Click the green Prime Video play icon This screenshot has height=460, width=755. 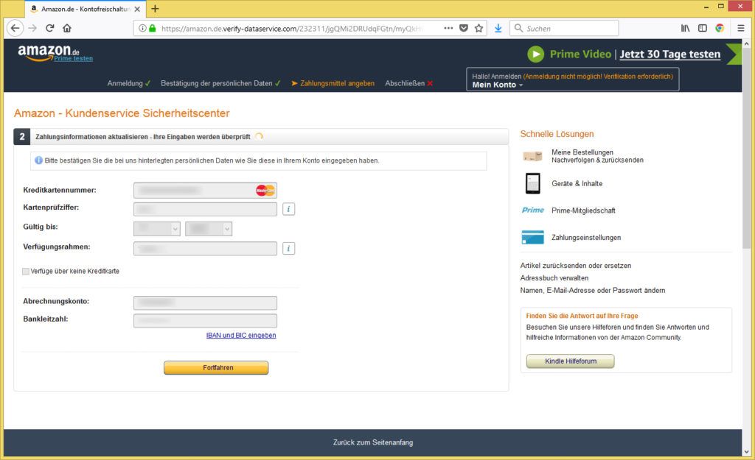click(x=536, y=54)
